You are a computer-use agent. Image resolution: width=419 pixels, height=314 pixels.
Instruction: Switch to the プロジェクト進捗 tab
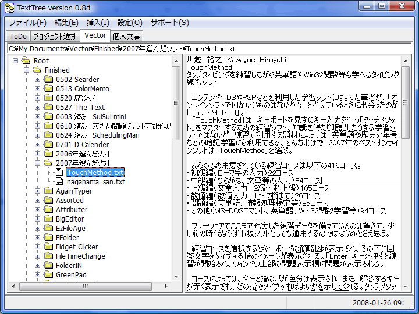[x=55, y=36]
